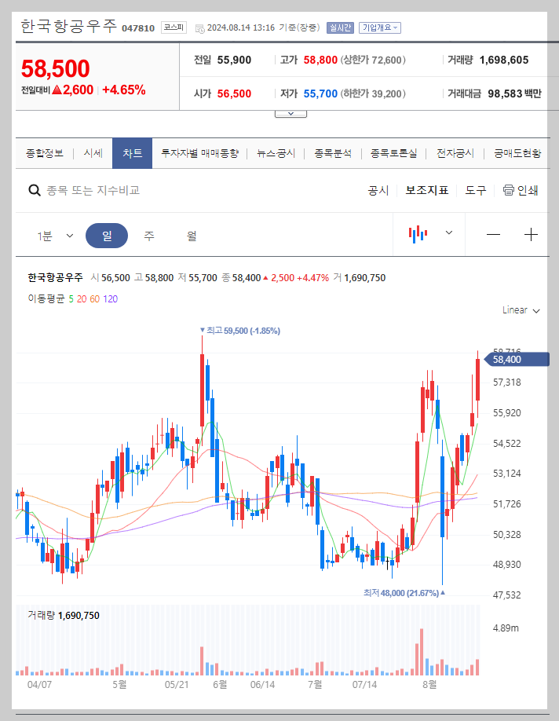This screenshot has height=721, width=559.
Task: Click the stock code 047810
Action: pos(138,28)
